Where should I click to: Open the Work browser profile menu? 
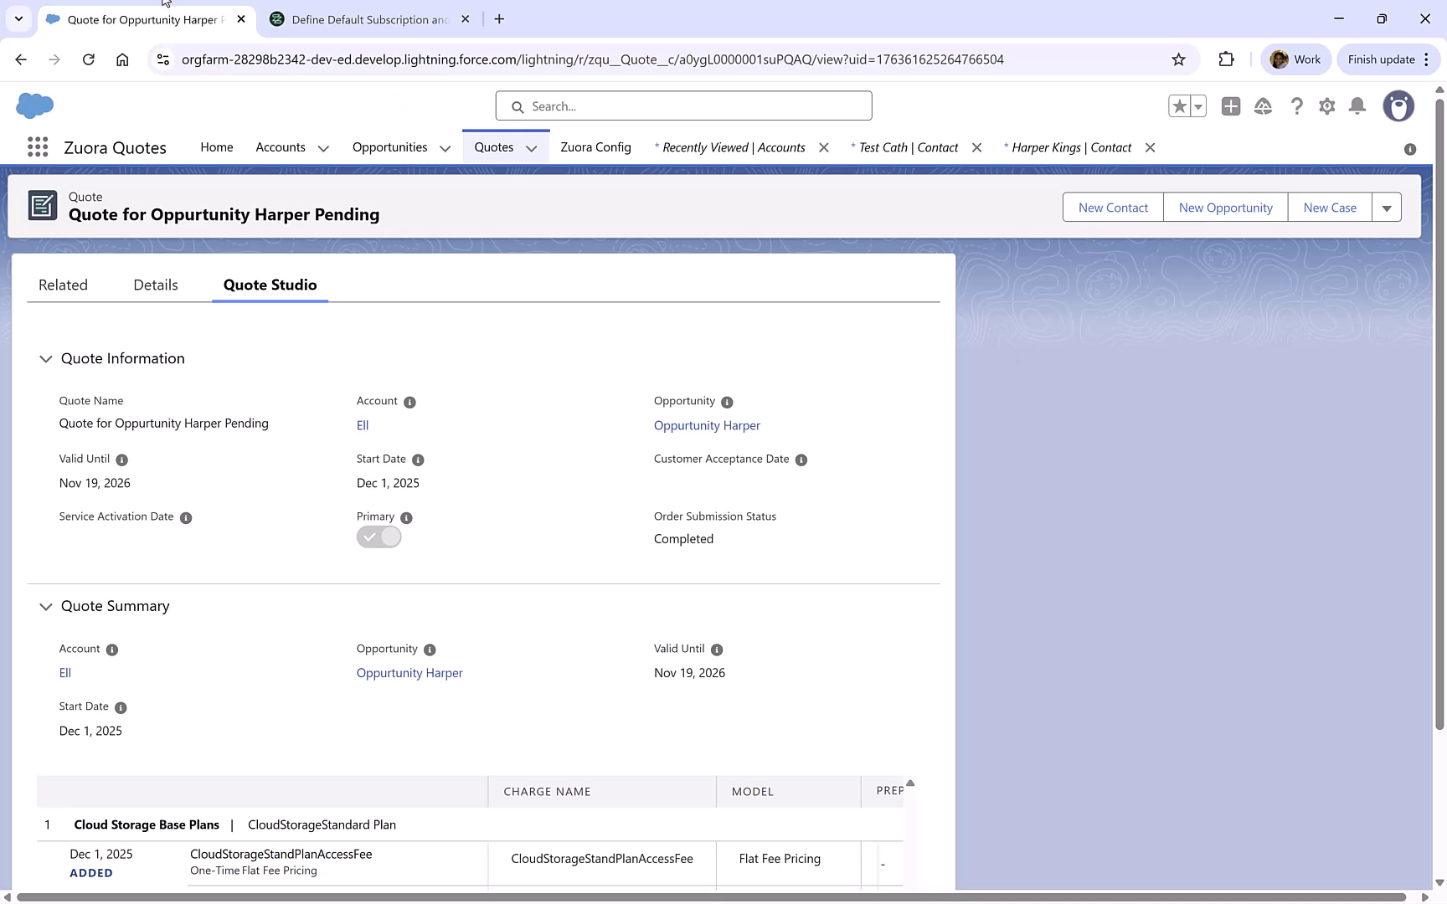click(1295, 59)
